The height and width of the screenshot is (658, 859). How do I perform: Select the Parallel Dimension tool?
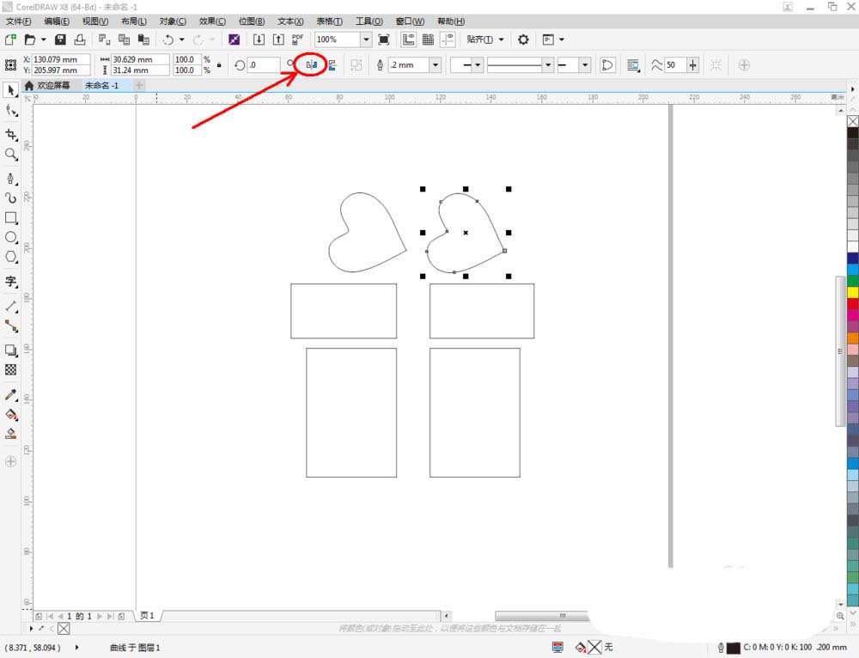pyautogui.click(x=10, y=307)
